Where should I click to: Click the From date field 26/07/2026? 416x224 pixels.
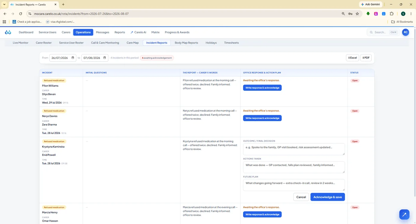point(63,58)
